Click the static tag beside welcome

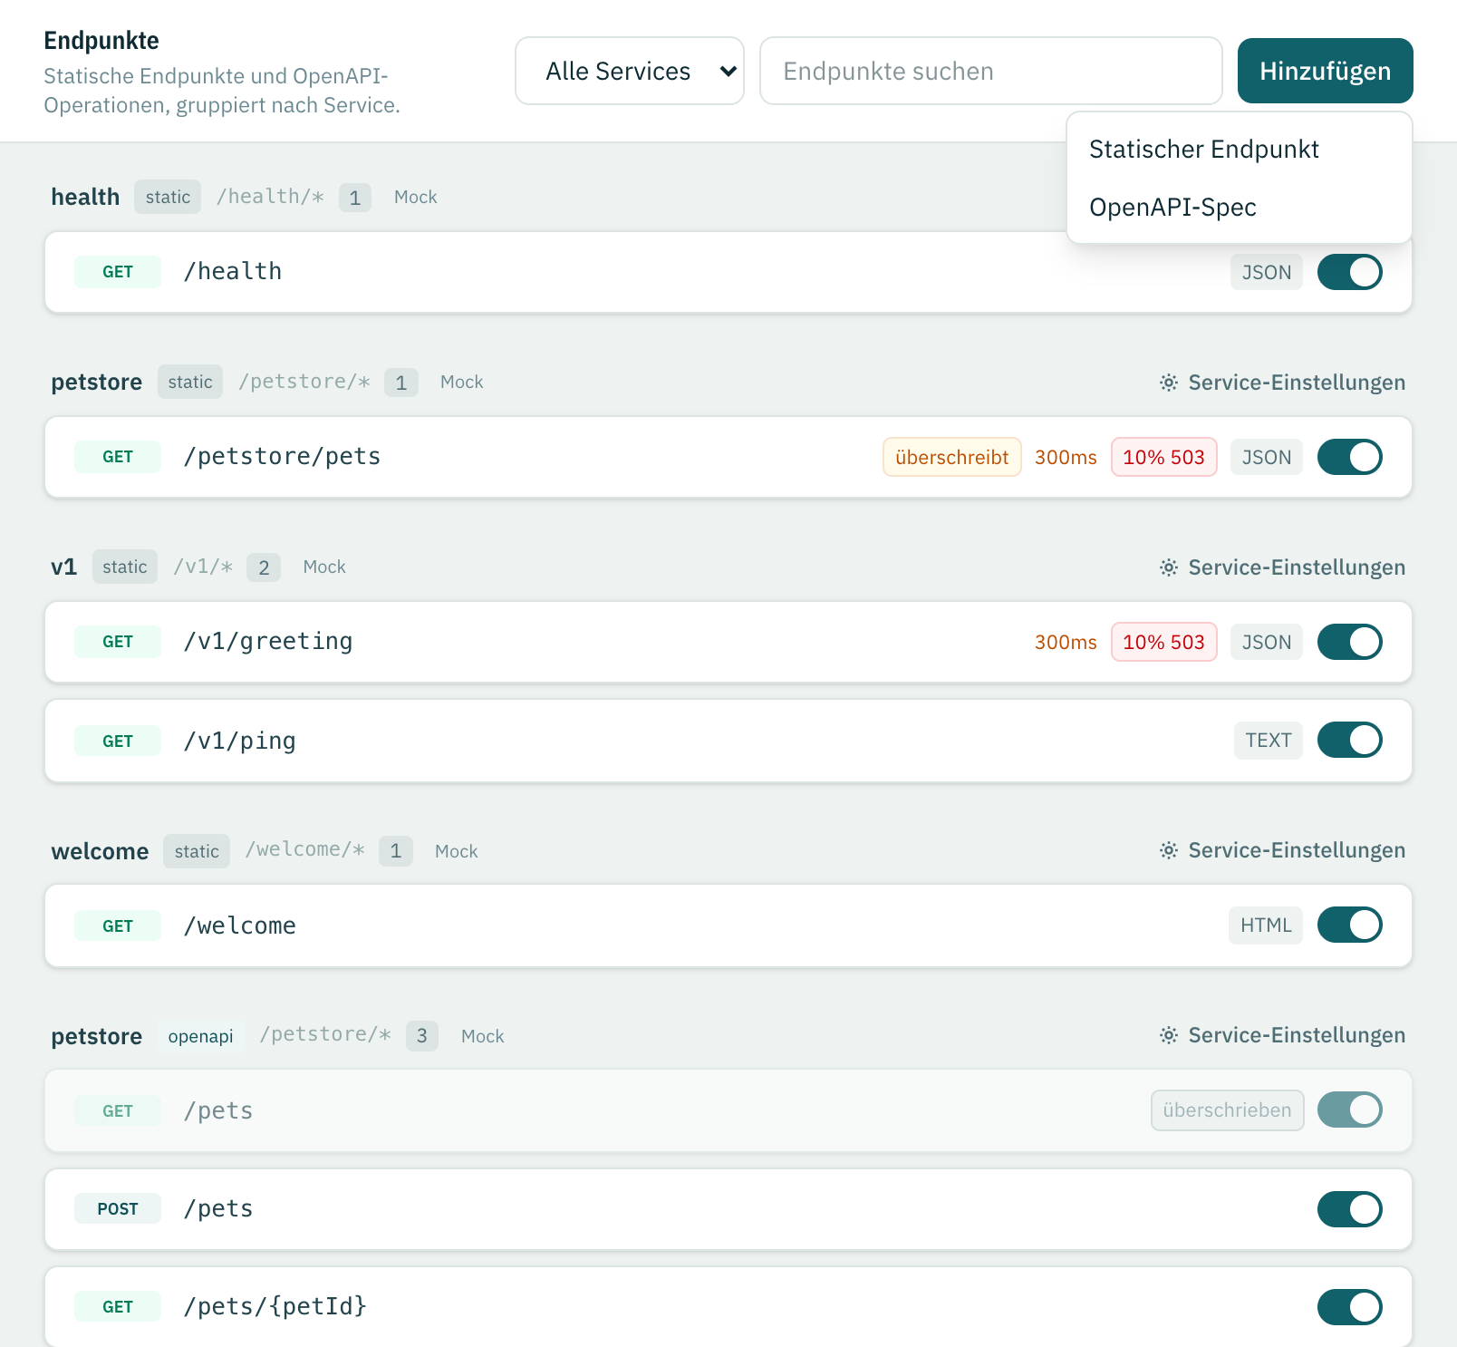point(197,851)
